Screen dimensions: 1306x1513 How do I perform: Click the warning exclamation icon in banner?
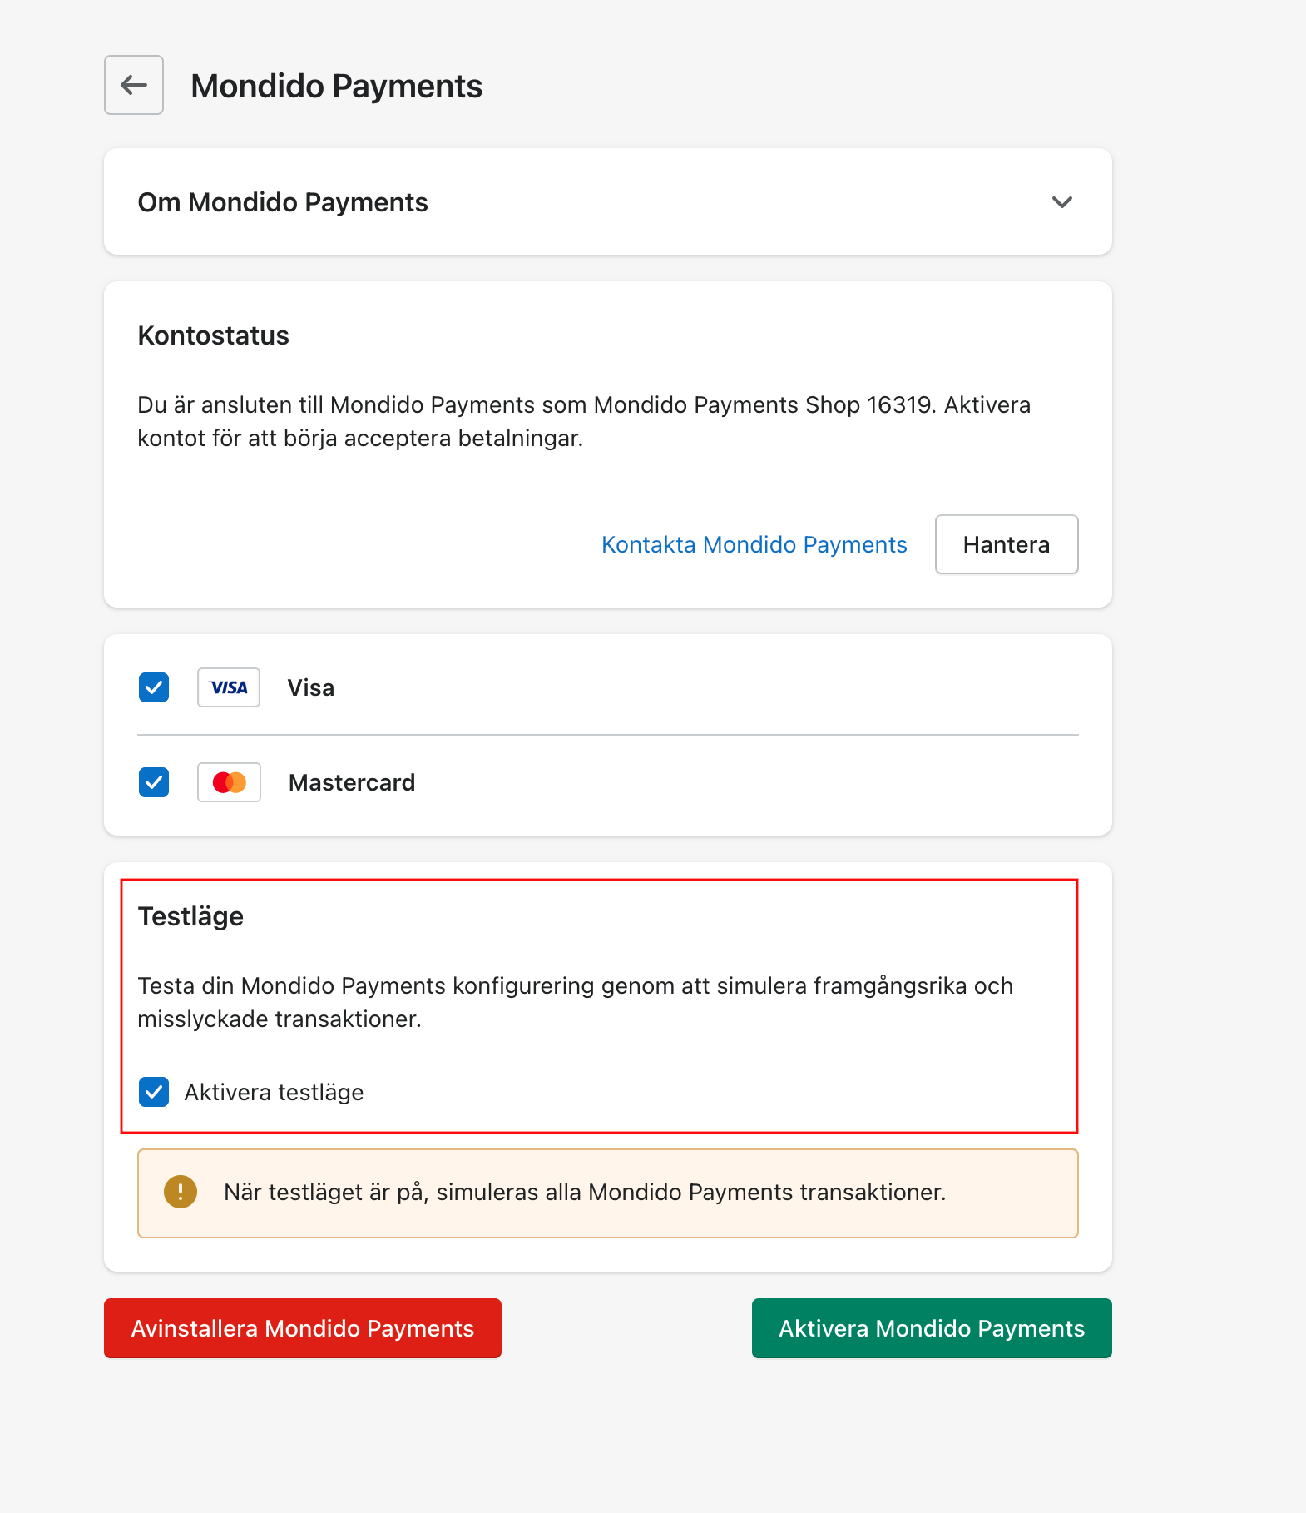tap(181, 1192)
